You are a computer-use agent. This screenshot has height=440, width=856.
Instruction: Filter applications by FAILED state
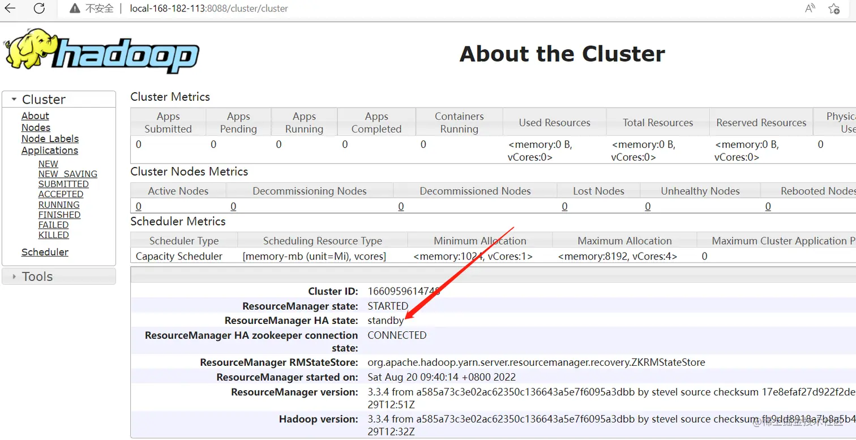point(54,225)
